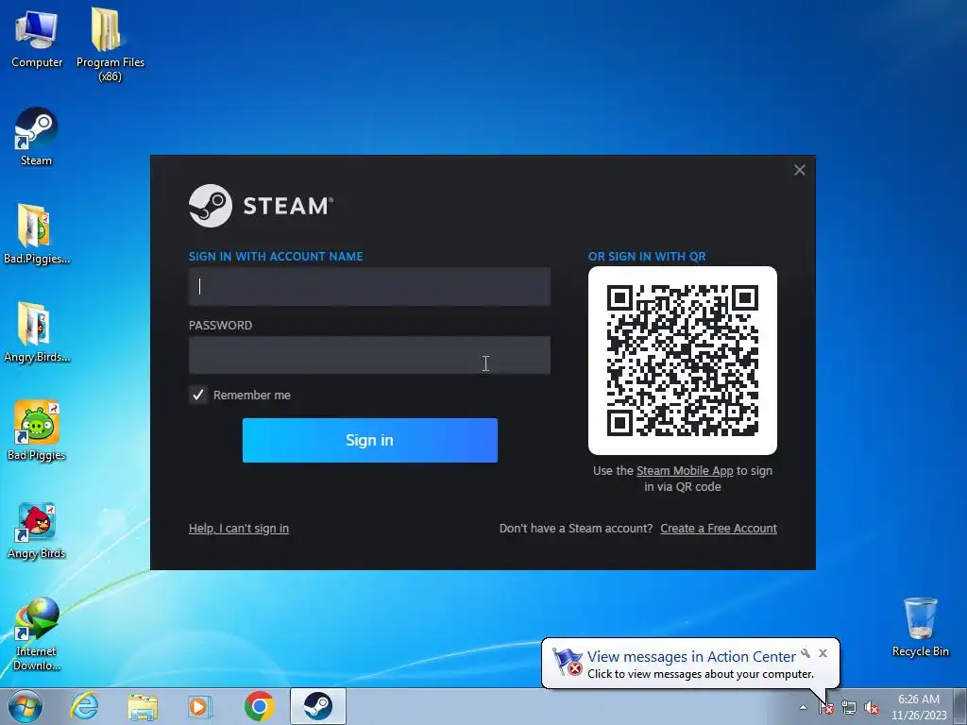Click the password input field
The width and height of the screenshot is (967, 725).
pyautogui.click(x=369, y=355)
